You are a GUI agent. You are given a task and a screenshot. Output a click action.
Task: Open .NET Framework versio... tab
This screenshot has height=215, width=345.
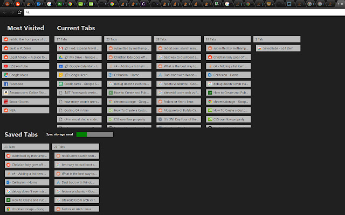click(x=79, y=92)
